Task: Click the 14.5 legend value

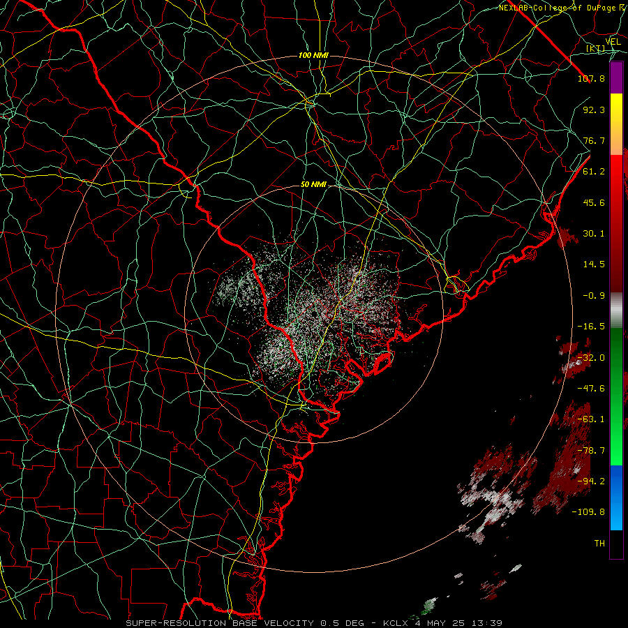Action: (594, 264)
